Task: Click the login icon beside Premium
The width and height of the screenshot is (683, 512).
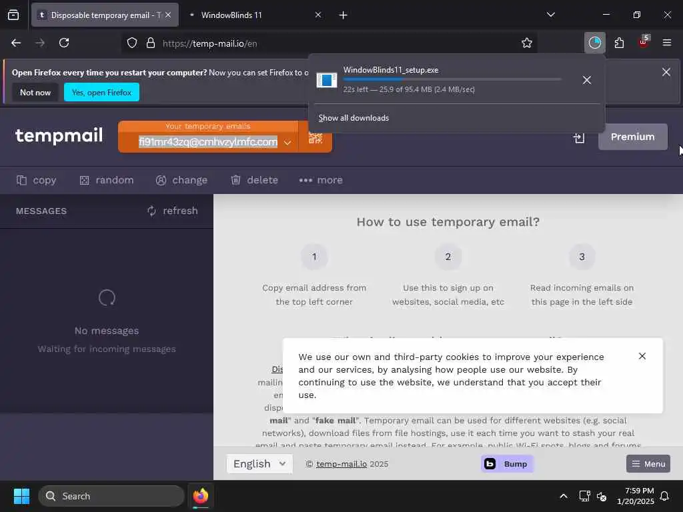Action: 579,137
